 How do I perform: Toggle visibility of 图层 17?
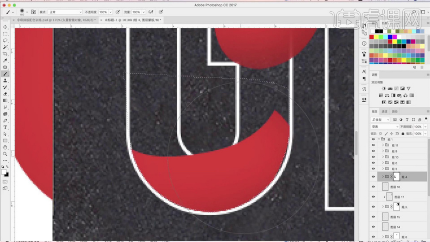[373, 197]
